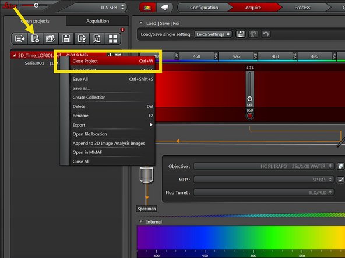Choose Rename from context menu

click(x=112, y=116)
